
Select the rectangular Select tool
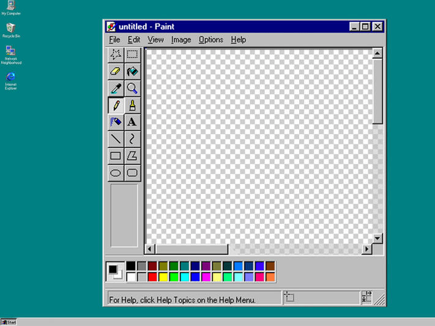[132, 54]
